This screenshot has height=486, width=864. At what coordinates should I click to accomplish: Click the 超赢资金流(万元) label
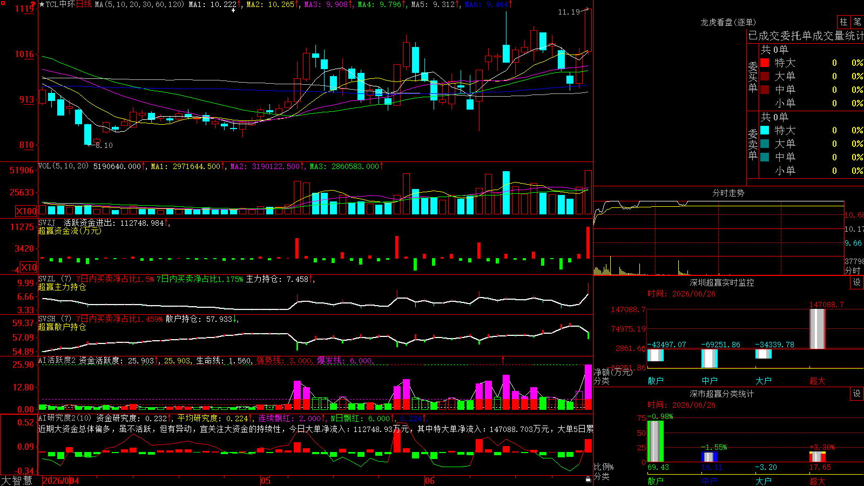pos(70,231)
